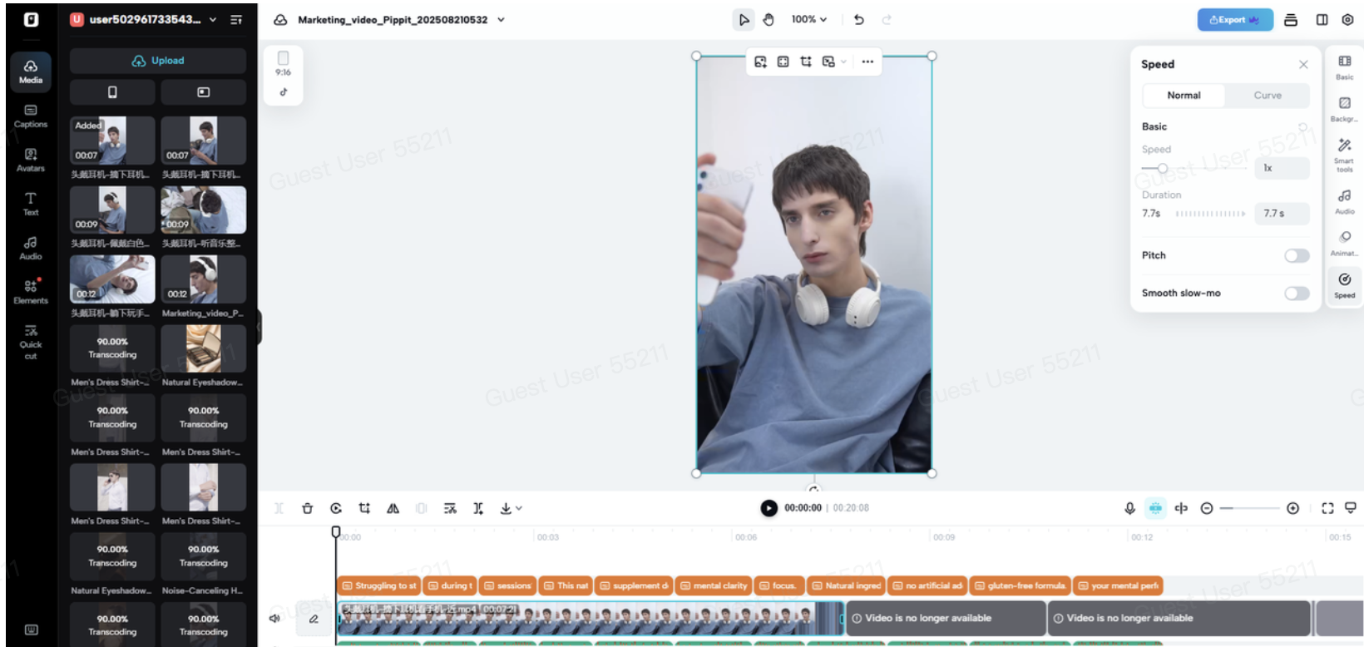
Task: Click the microphone record voiceover icon
Action: (x=1129, y=508)
